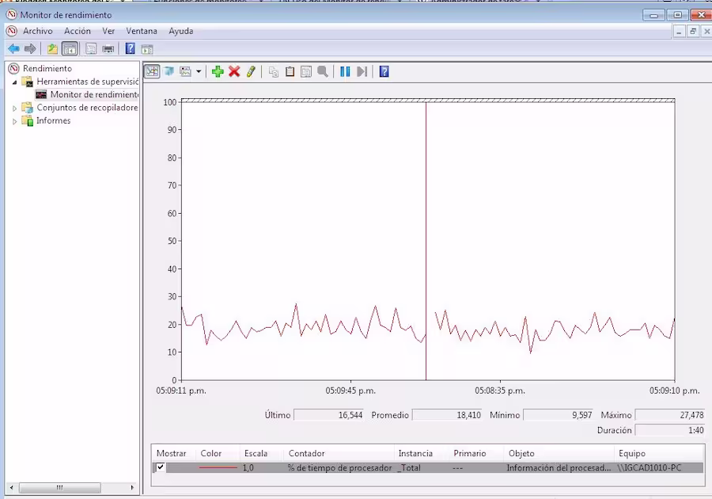Screen dimensions: 712x499
Task: Restore the inner MDI window button
Action: (x=693, y=31)
